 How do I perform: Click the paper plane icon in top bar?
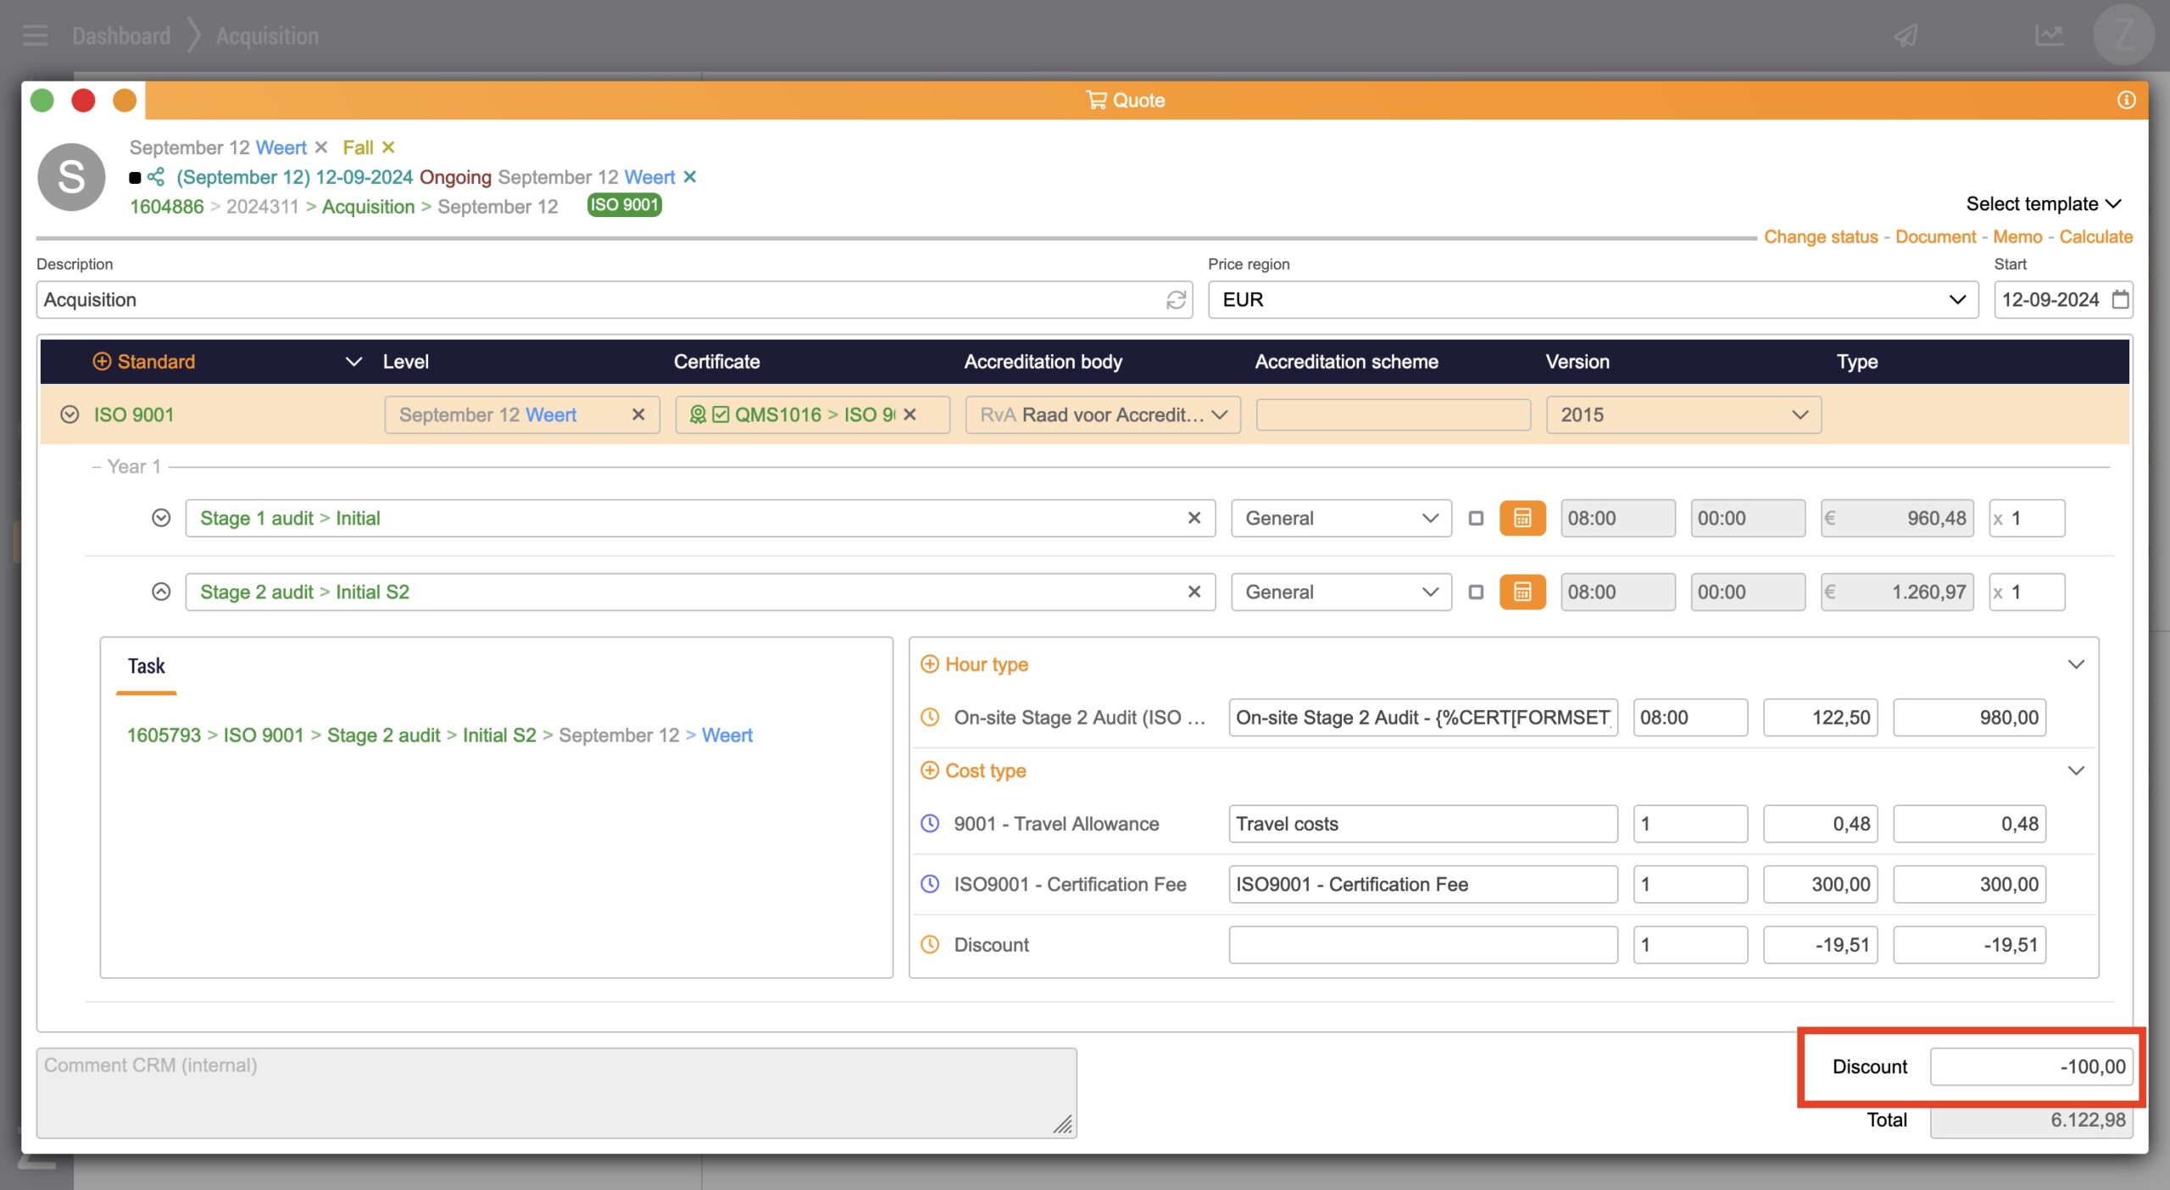(x=1906, y=36)
